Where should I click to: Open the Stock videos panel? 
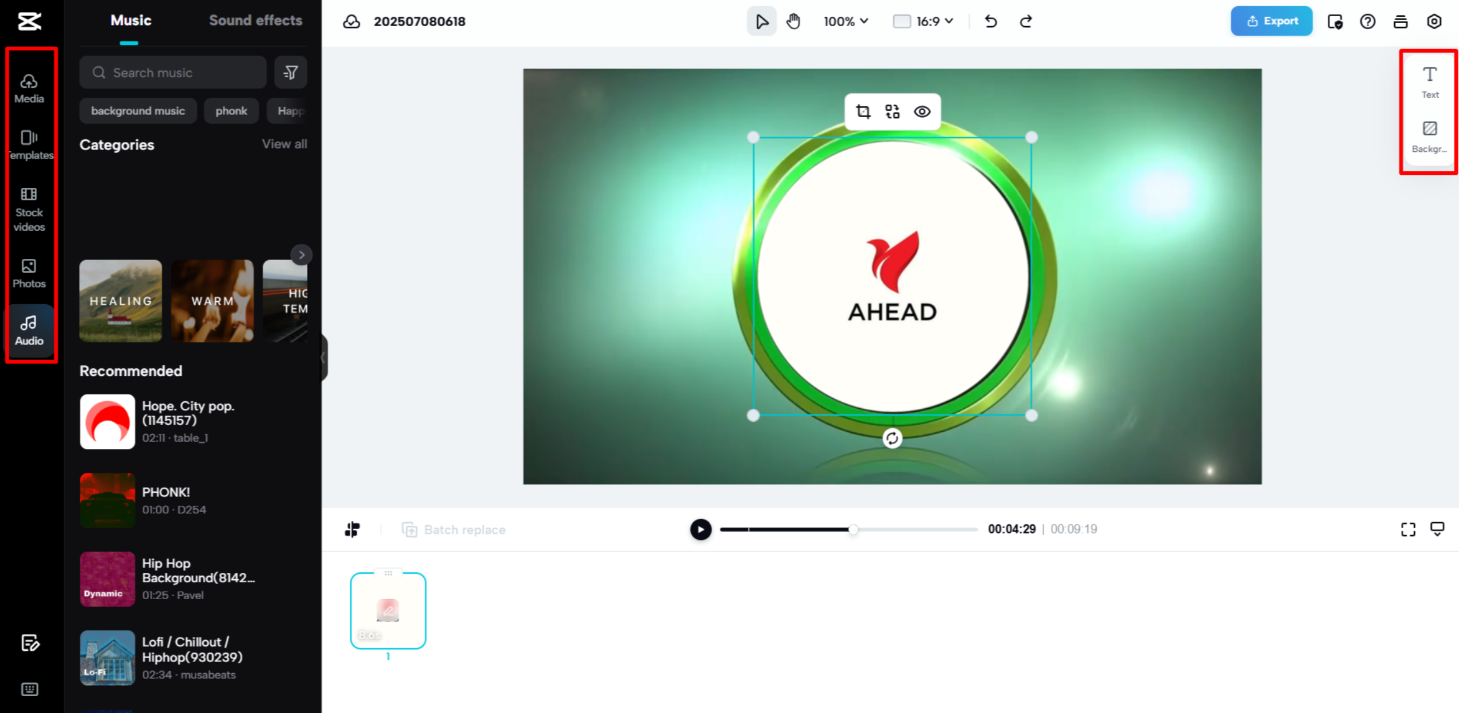tap(29, 209)
